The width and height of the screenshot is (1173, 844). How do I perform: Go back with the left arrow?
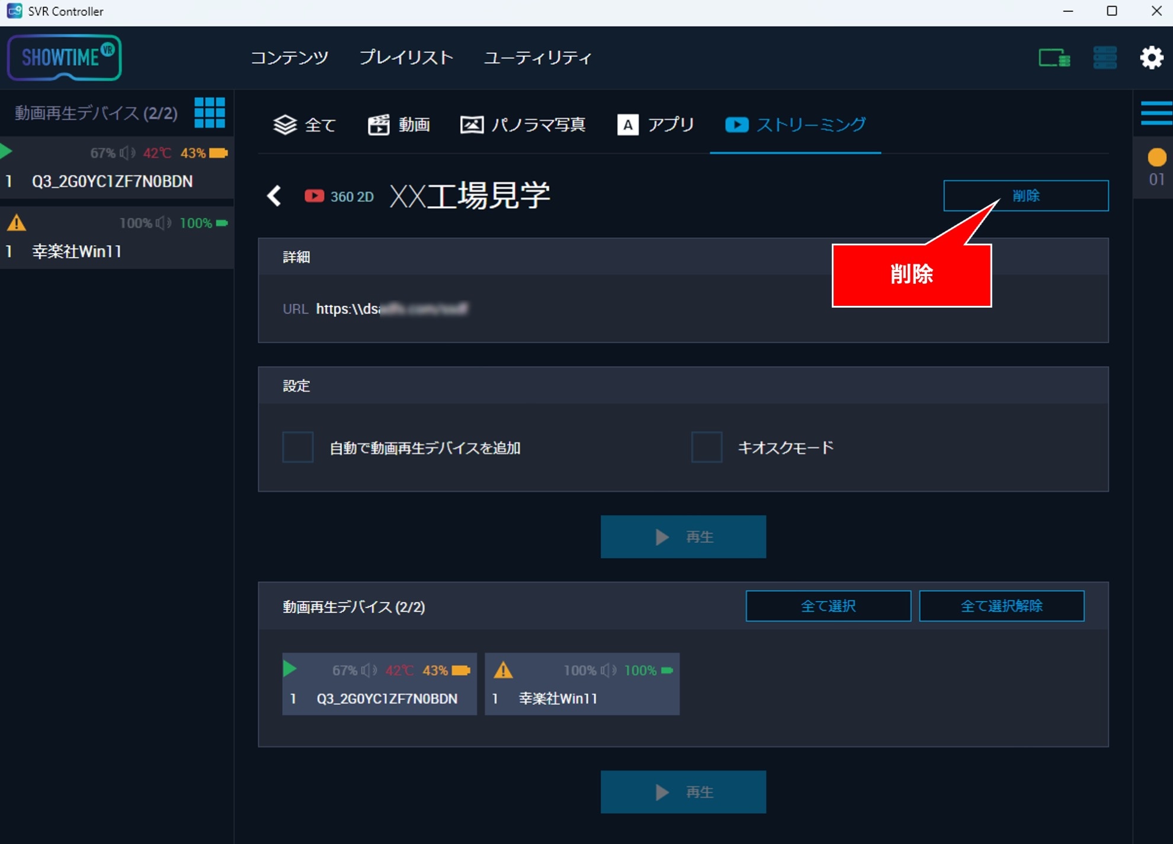click(x=274, y=196)
